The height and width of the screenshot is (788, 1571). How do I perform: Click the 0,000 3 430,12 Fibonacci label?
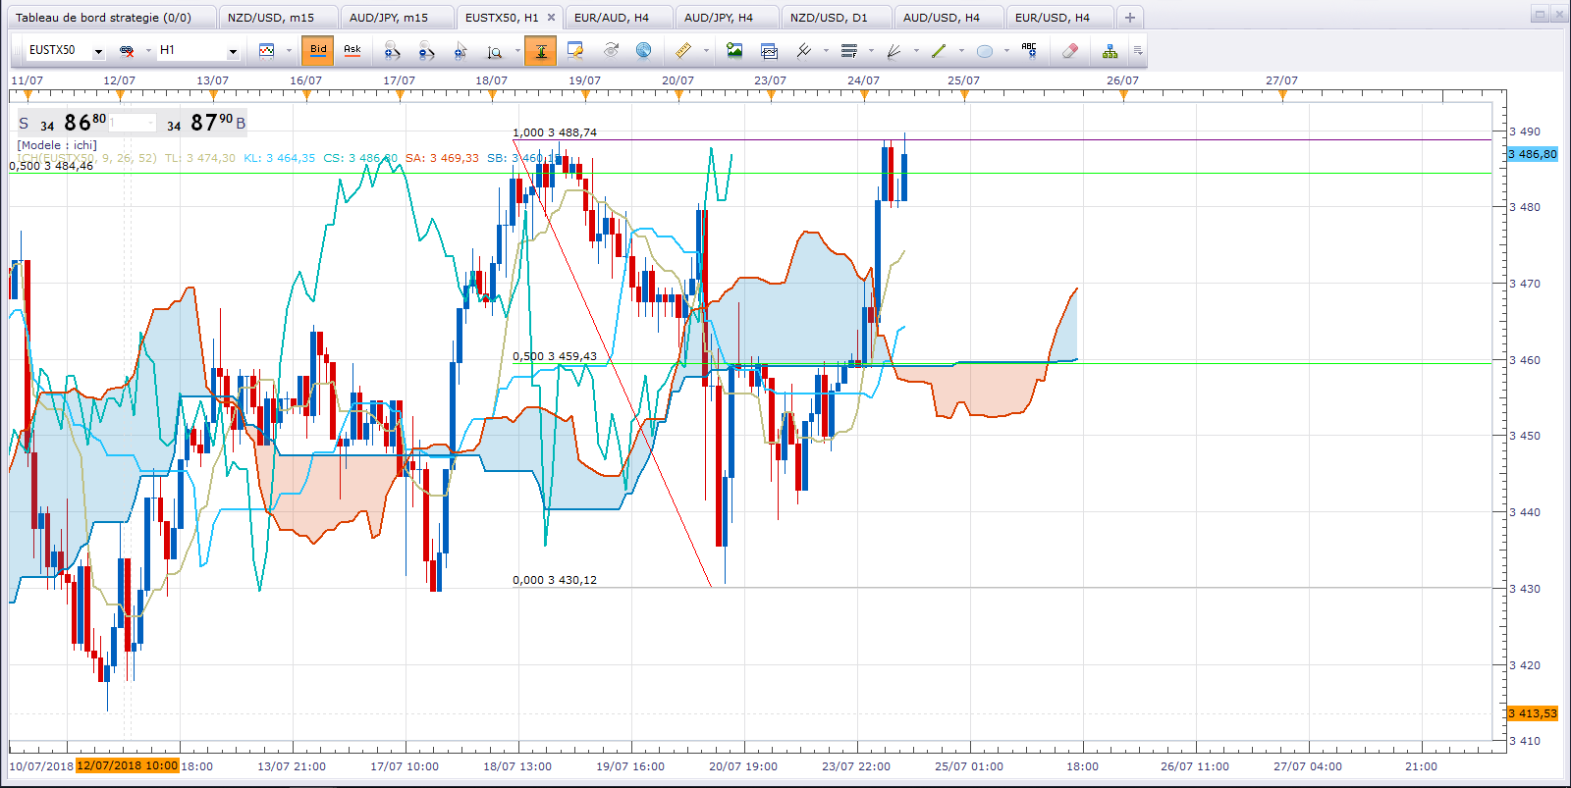[555, 580]
